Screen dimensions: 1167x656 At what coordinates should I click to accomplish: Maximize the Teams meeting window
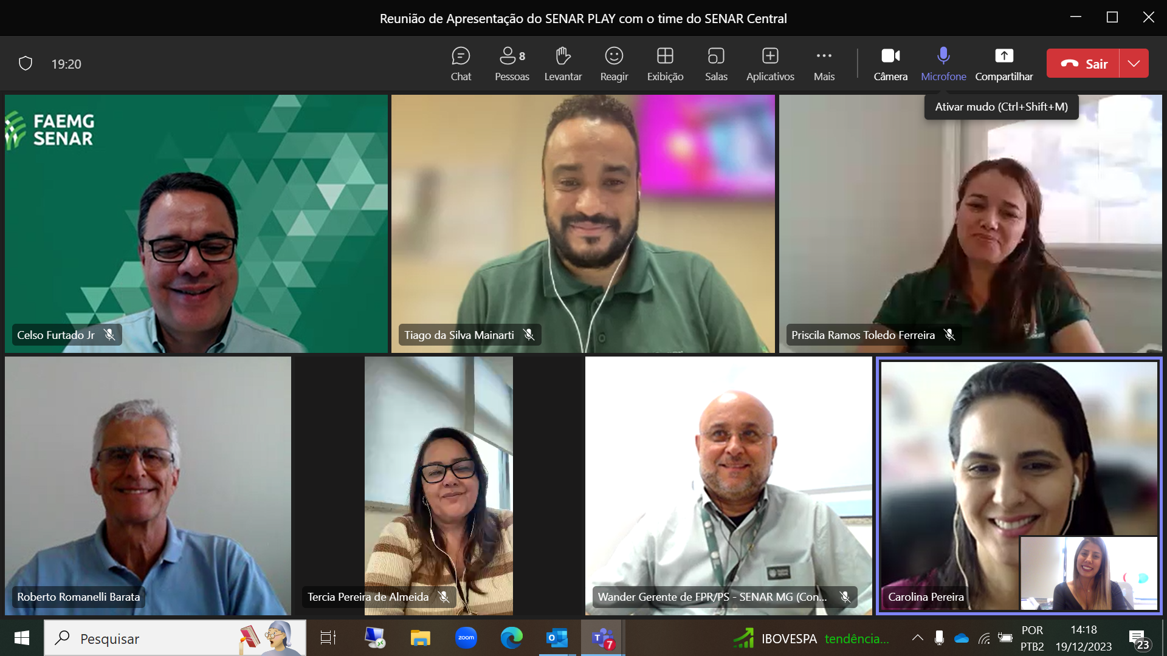point(1112,17)
